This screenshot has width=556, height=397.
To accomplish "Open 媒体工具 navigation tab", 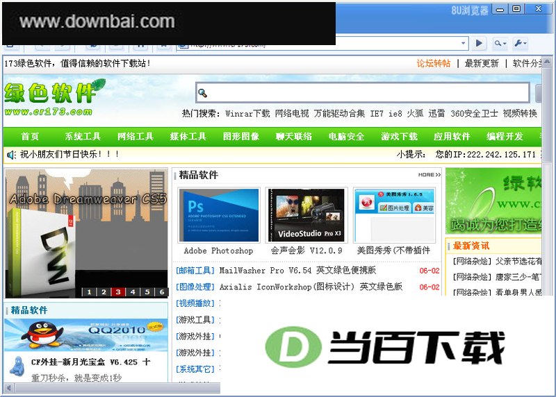I will tap(188, 136).
